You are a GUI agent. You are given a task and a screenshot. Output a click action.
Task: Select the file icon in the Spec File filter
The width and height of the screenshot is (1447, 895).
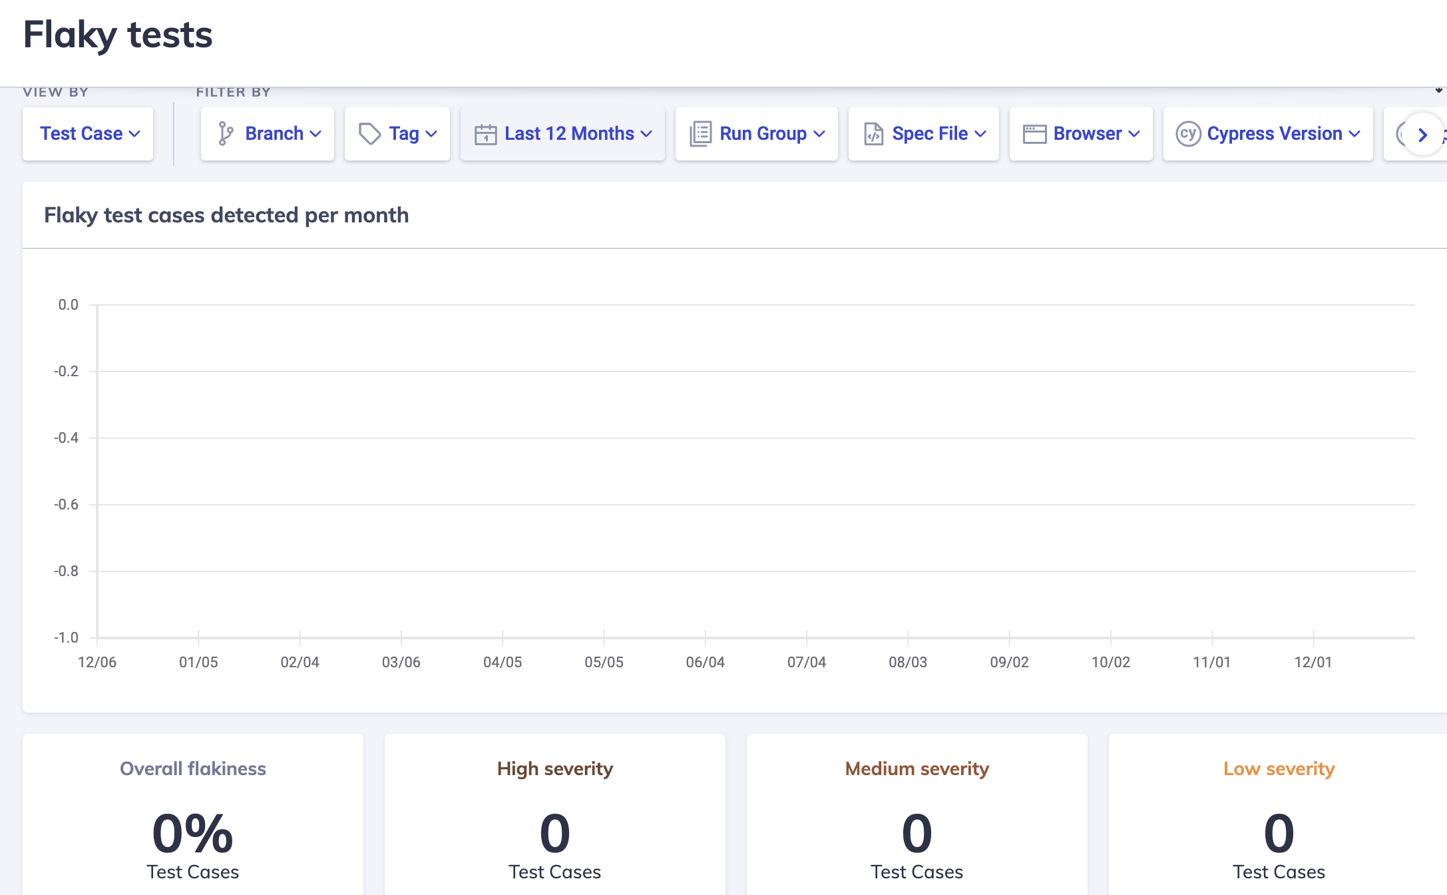click(873, 133)
